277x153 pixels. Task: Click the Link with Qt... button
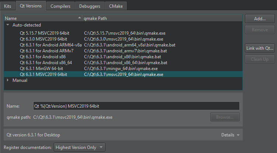pyautogui.click(x=260, y=48)
